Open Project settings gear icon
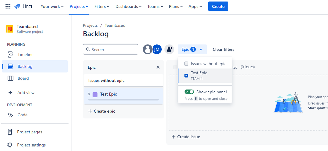 [10, 145]
